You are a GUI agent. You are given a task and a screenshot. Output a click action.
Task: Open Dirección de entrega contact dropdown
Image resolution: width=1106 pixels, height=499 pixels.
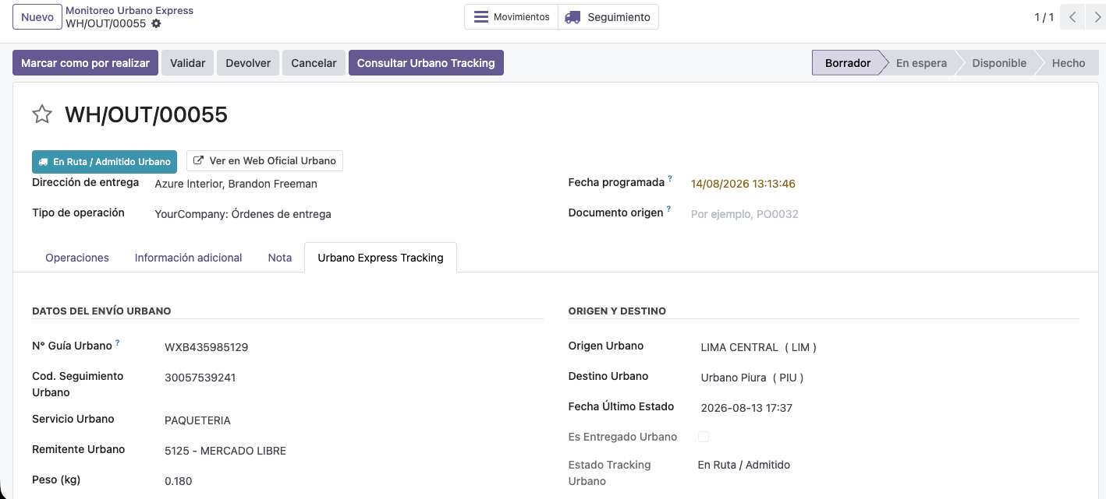point(348,184)
